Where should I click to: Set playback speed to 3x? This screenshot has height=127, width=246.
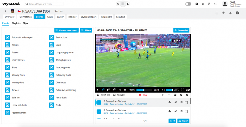[x=114, y=90]
